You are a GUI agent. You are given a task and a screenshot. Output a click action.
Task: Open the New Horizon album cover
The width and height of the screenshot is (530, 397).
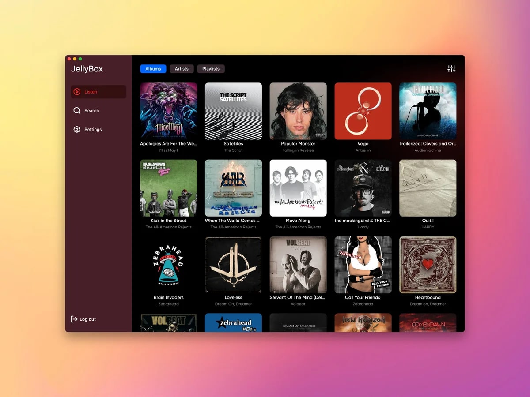(x=363, y=322)
